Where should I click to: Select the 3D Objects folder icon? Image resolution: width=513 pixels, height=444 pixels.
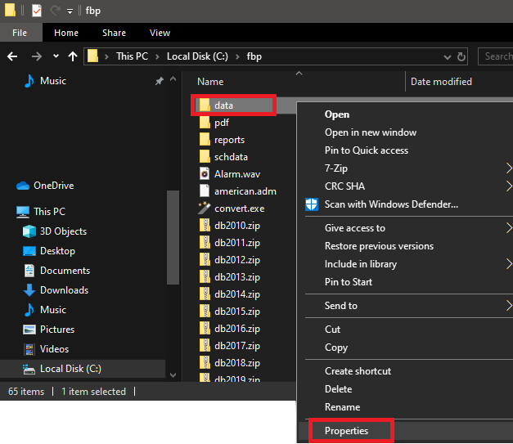pos(29,231)
